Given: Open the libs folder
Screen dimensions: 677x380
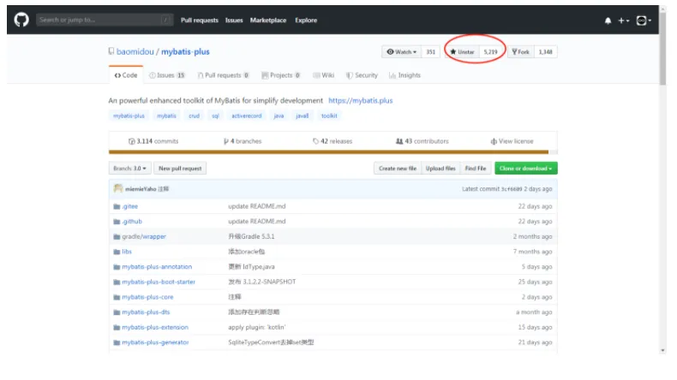Looking at the screenshot, I should tap(127, 252).
